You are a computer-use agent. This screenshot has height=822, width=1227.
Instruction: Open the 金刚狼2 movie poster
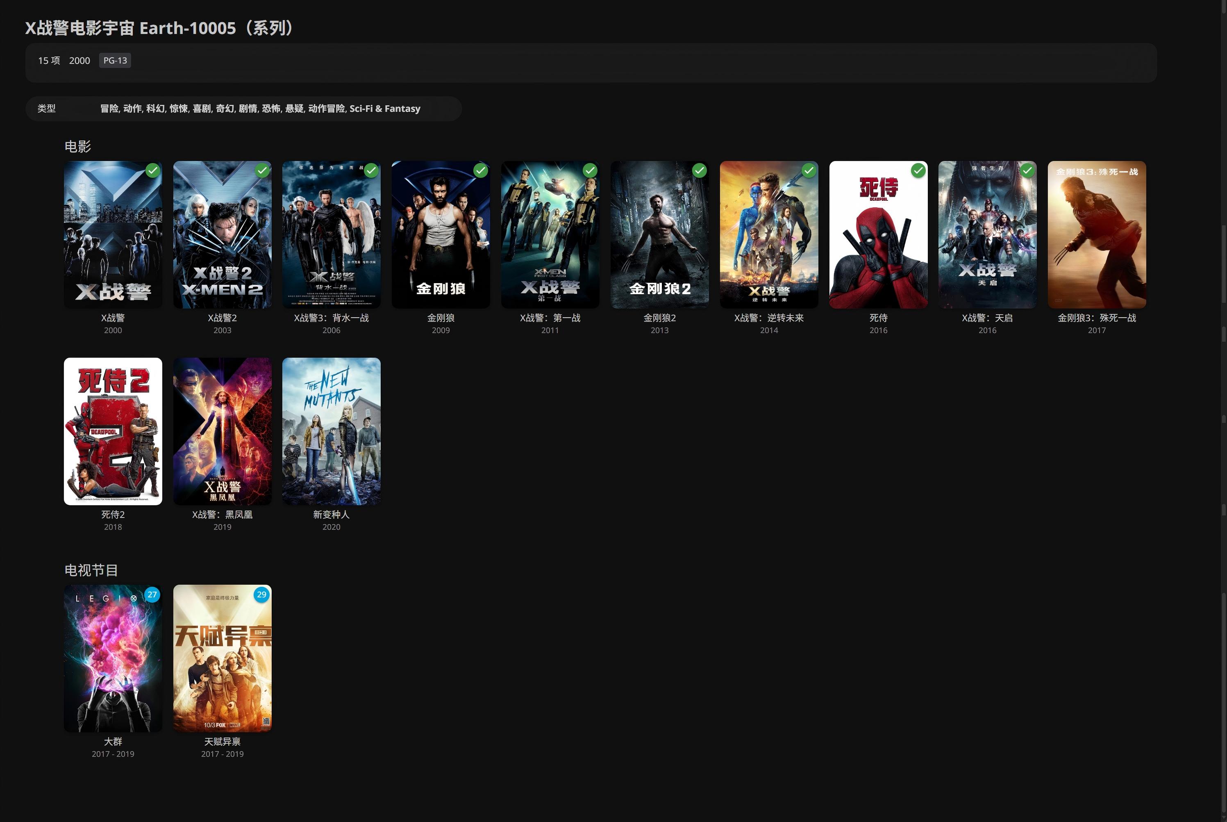point(660,235)
